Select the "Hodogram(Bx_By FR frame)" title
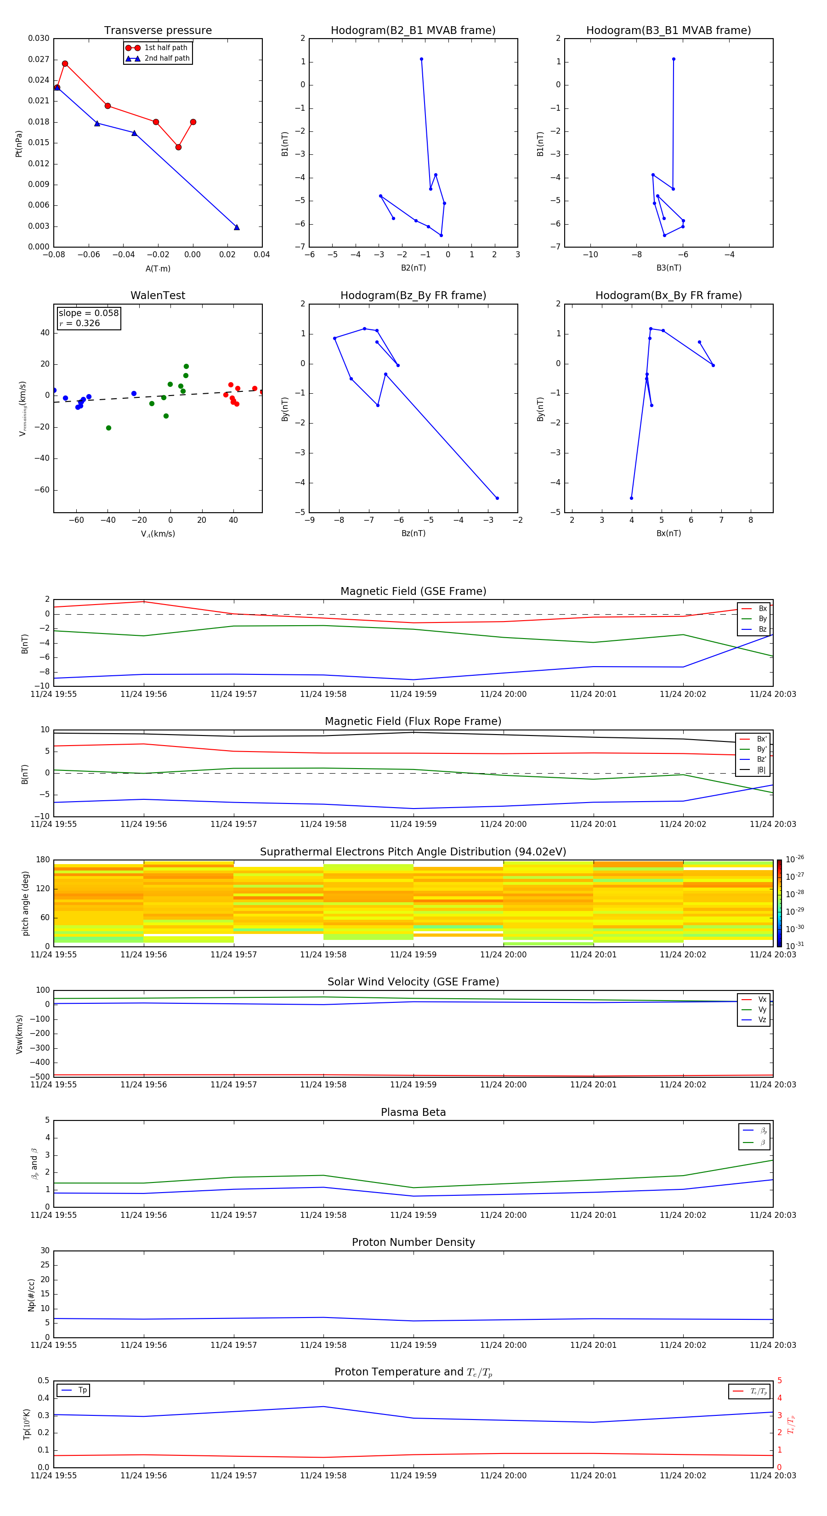Viewport: 827px width, 1516px height. click(668, 295)
